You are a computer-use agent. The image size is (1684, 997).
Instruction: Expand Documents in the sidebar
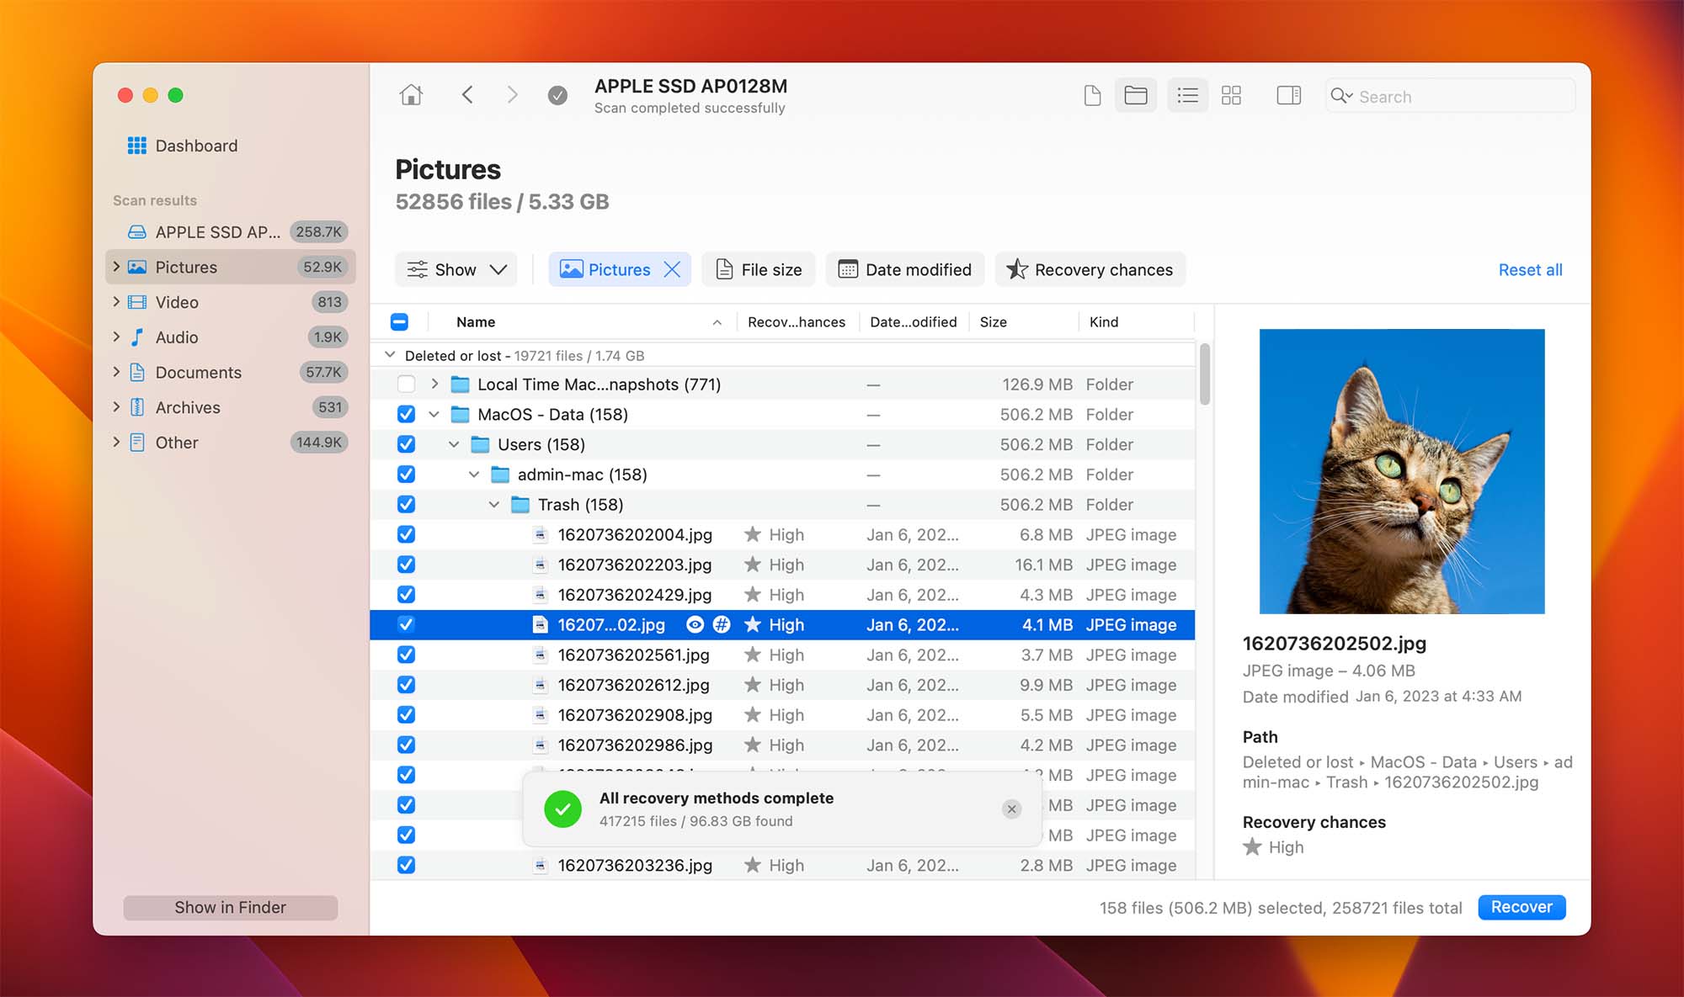(116, 372)
